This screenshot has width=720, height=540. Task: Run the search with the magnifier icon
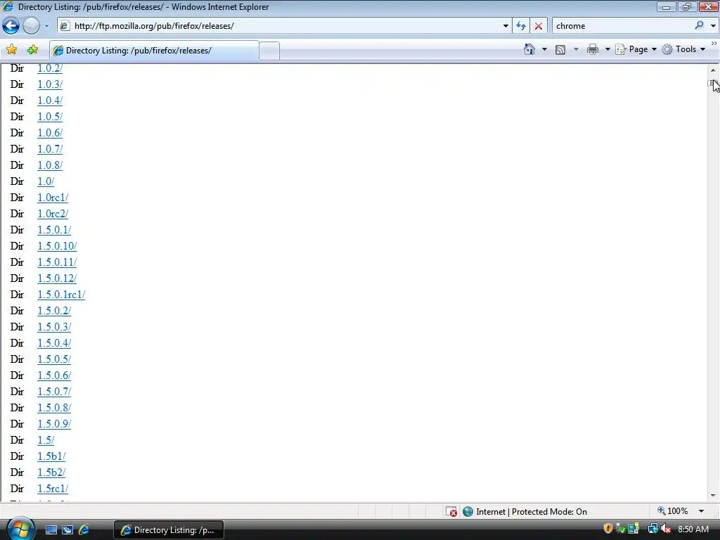699,26
